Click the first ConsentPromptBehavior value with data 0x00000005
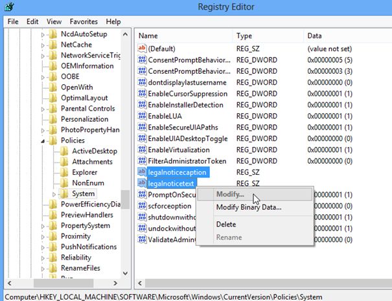 click(189, 60)
